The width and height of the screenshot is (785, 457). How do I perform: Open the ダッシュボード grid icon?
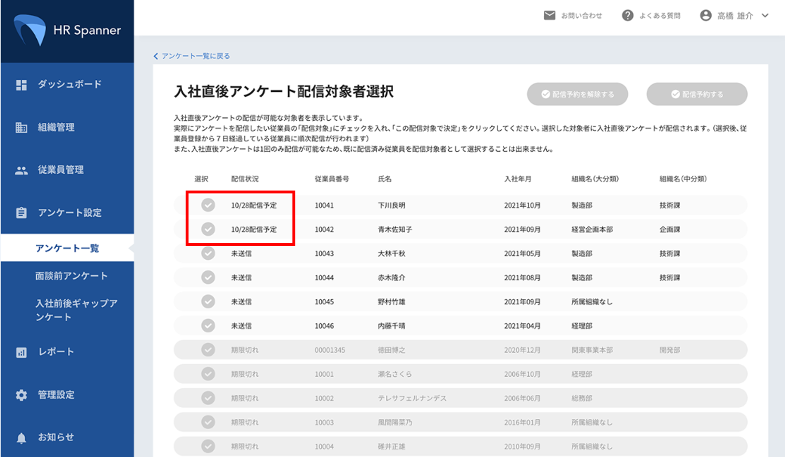coord(21,85)
